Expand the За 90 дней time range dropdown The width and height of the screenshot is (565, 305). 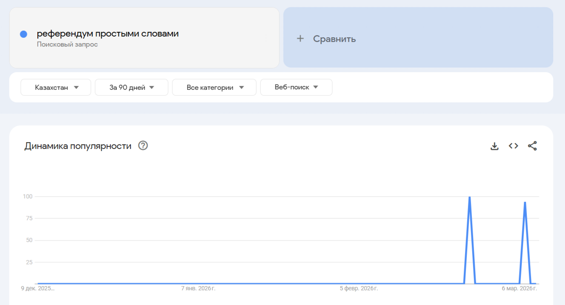click(131, 87)
